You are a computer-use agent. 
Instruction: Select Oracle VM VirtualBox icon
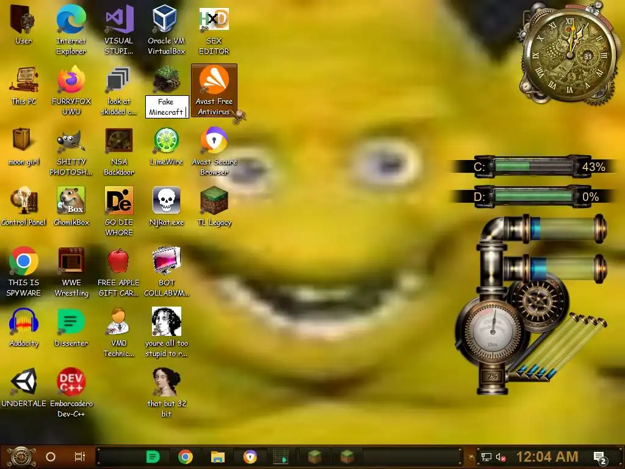tap(166, 19)
